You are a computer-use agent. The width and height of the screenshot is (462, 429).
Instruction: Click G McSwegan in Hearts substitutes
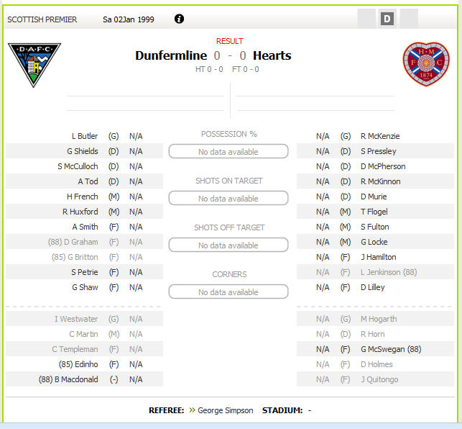[391, 349]
